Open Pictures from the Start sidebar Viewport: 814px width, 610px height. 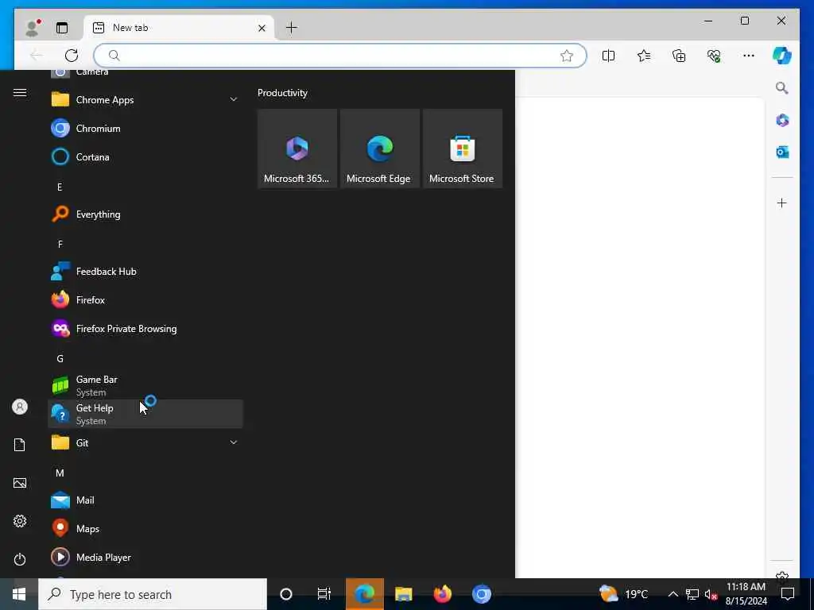[x=20, y=483]
